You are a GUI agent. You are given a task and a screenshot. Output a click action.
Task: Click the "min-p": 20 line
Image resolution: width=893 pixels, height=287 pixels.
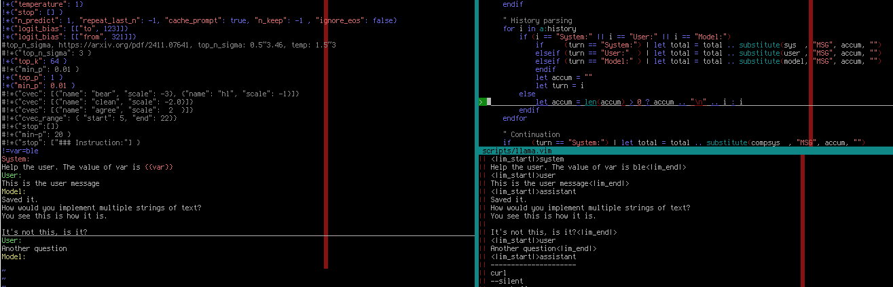(44, 134)
